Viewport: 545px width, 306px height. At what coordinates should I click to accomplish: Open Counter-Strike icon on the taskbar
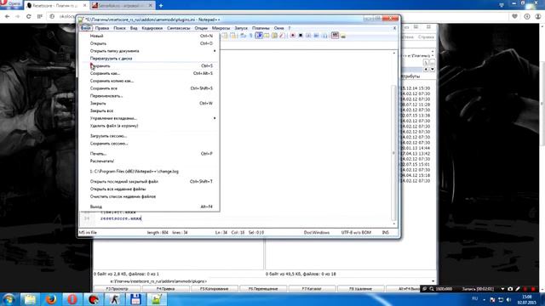click(x=114, y=299)
